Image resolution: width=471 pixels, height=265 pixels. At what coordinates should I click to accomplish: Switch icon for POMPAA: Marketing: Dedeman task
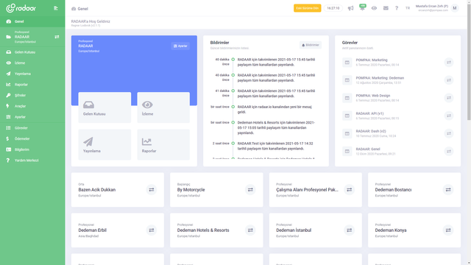coord(449,80)
